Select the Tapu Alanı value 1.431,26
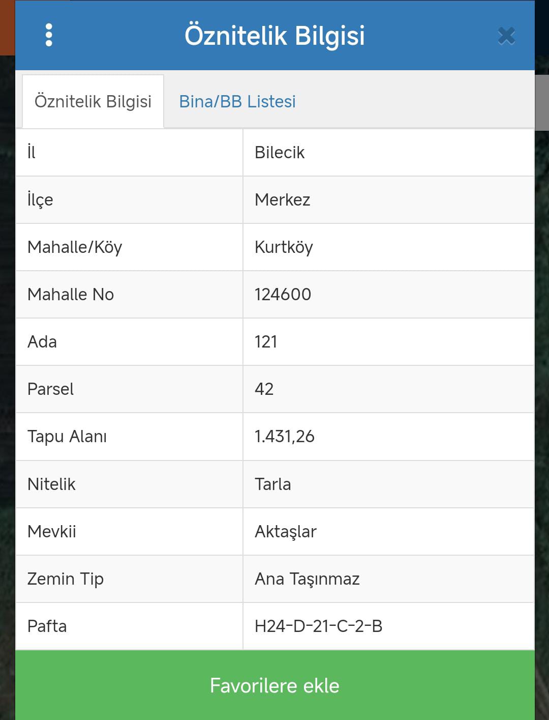Screen dimensions: 549x720 coord(285,437)
